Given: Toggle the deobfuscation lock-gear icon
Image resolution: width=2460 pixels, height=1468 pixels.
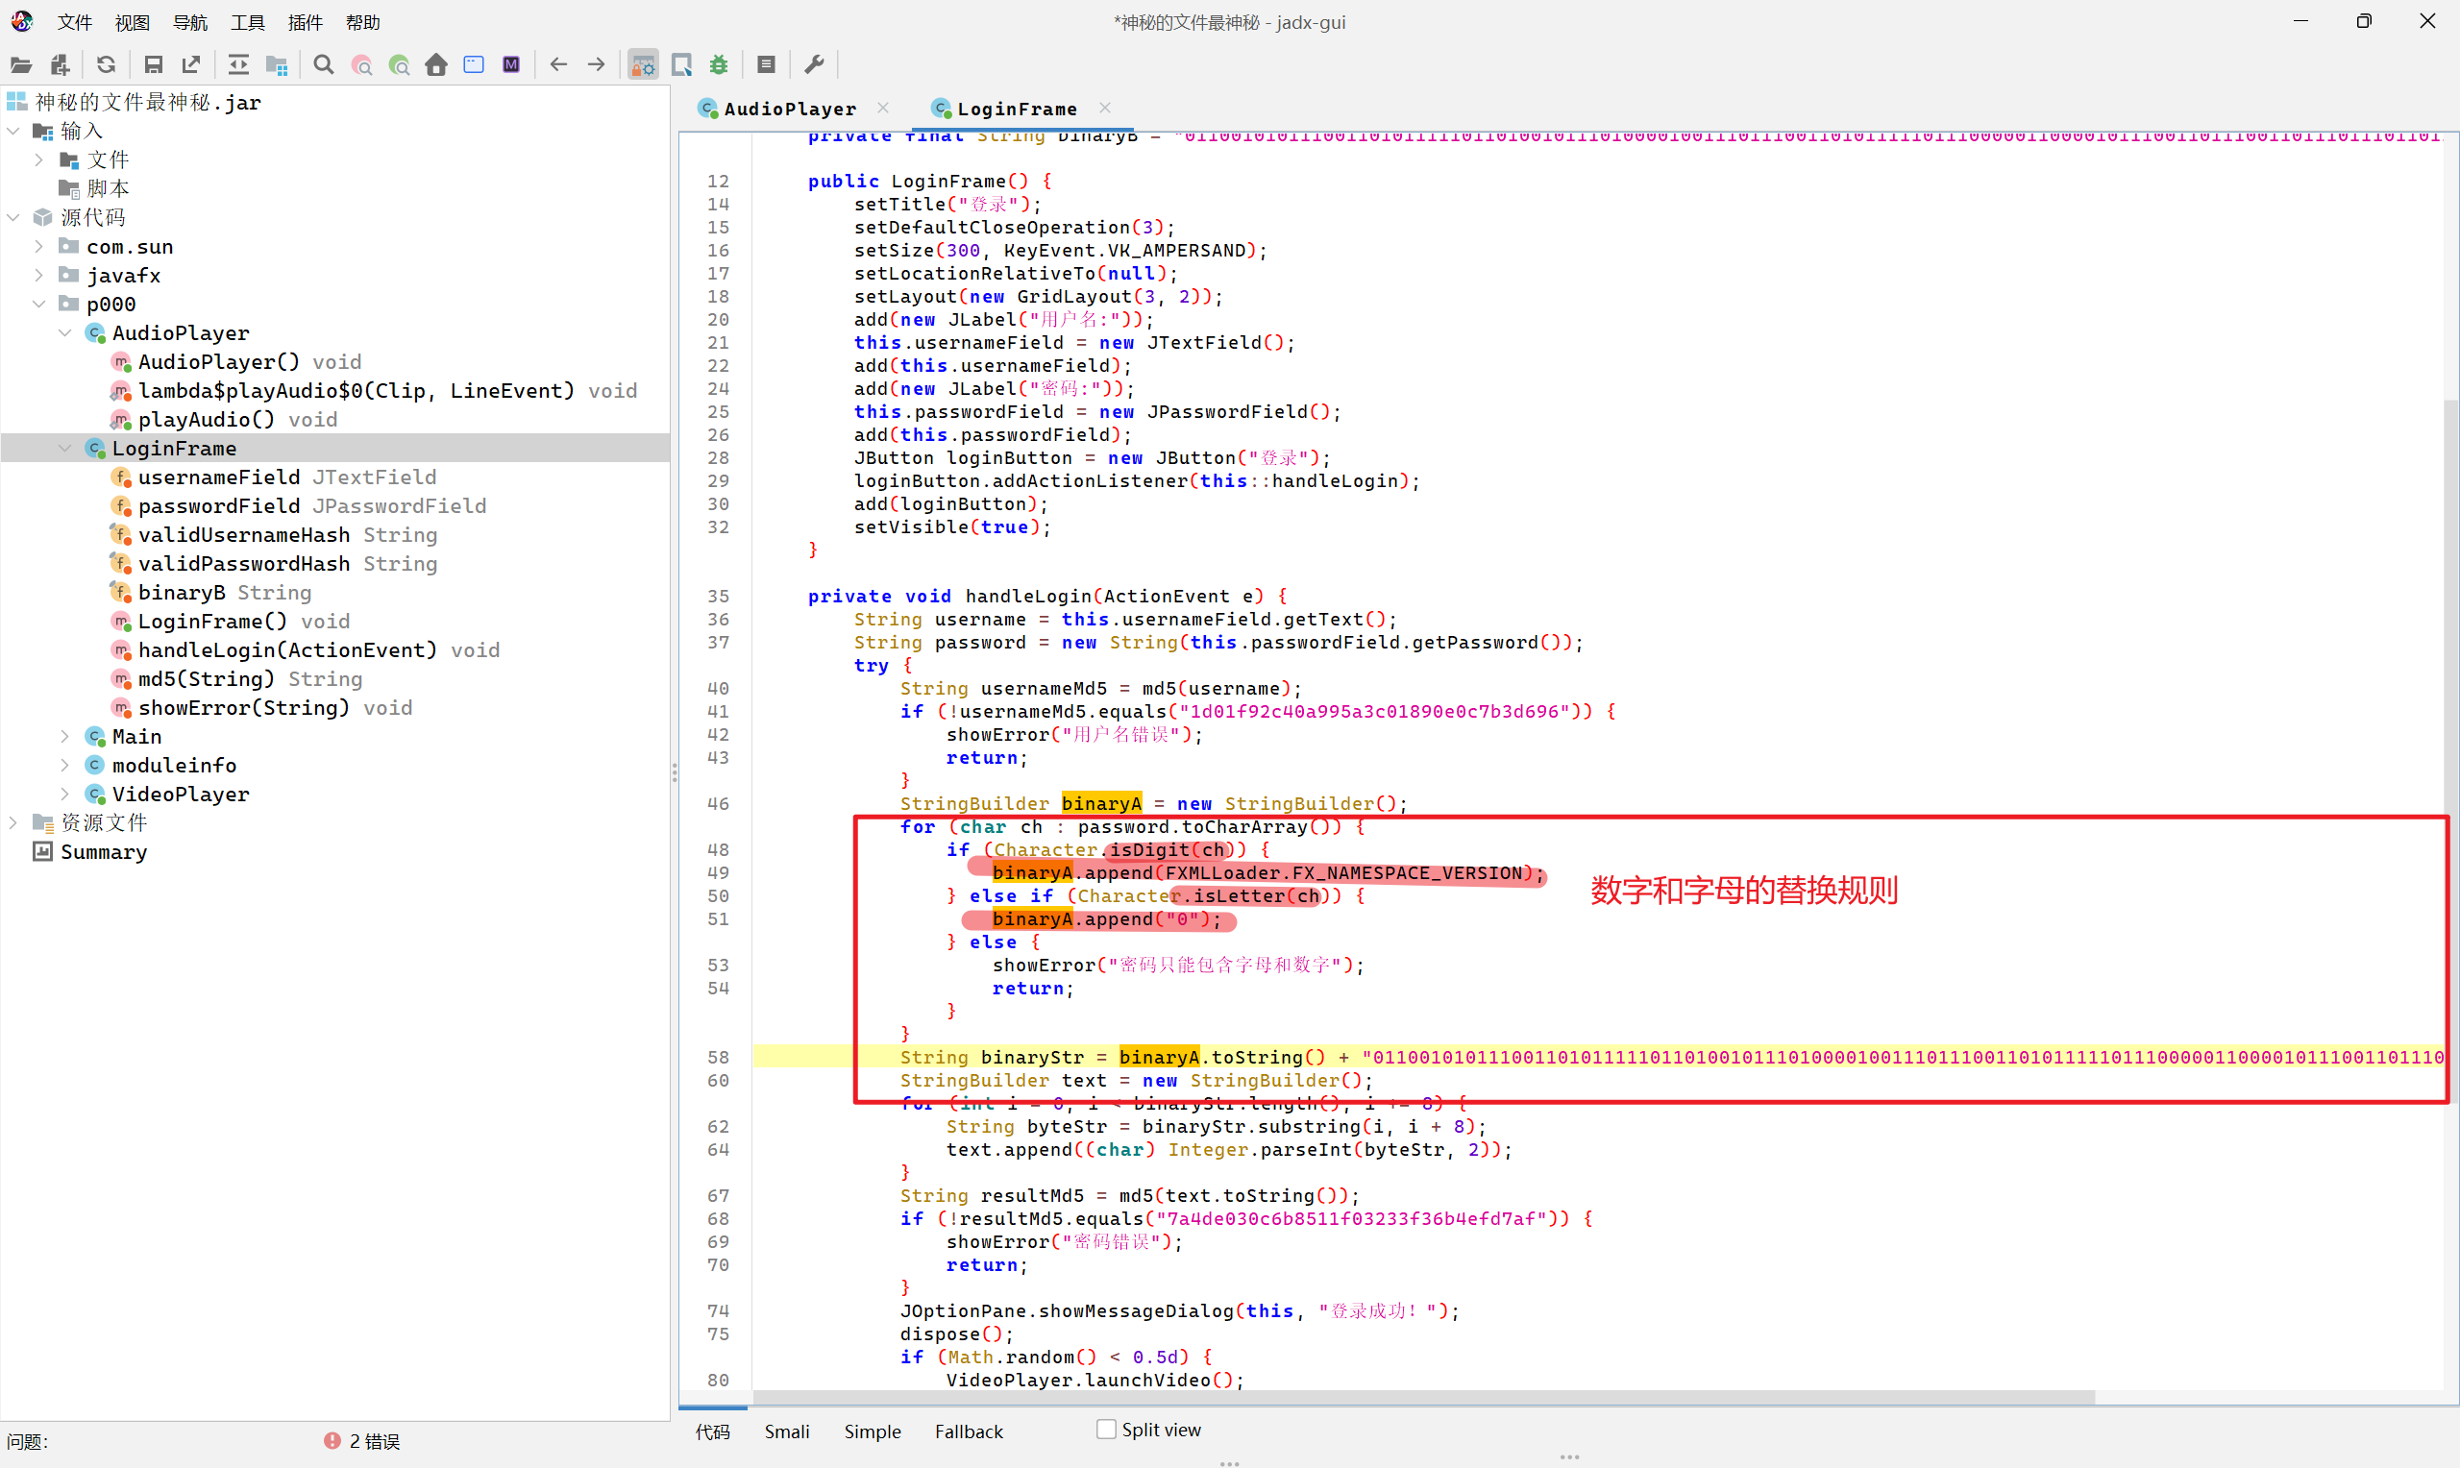Looking at the screenshot, I should (x=643, y=65).
